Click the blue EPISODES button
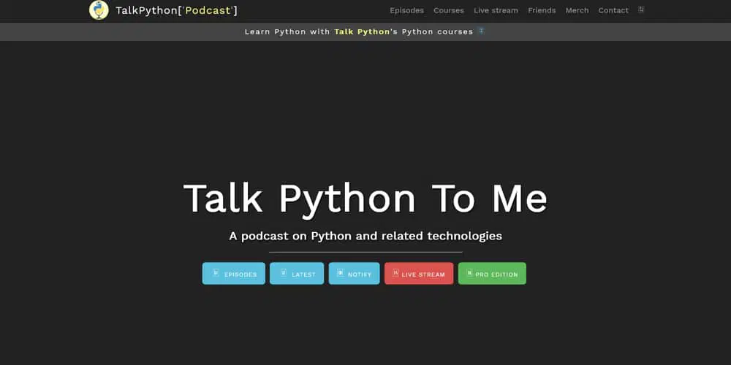Screen dimensions: 731x365 coord(234,273)
